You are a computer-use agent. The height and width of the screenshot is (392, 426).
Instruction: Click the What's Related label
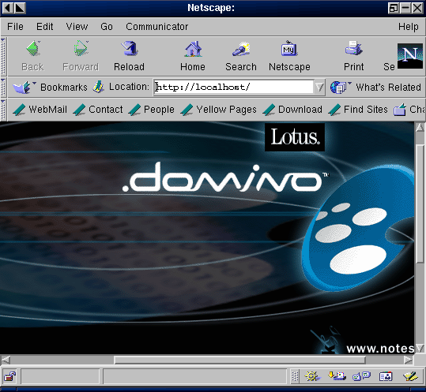388,88
